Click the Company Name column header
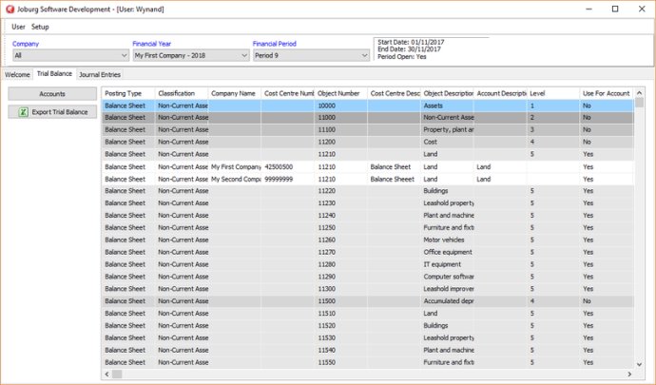This screenshot has height=385, width=656. 235,93
